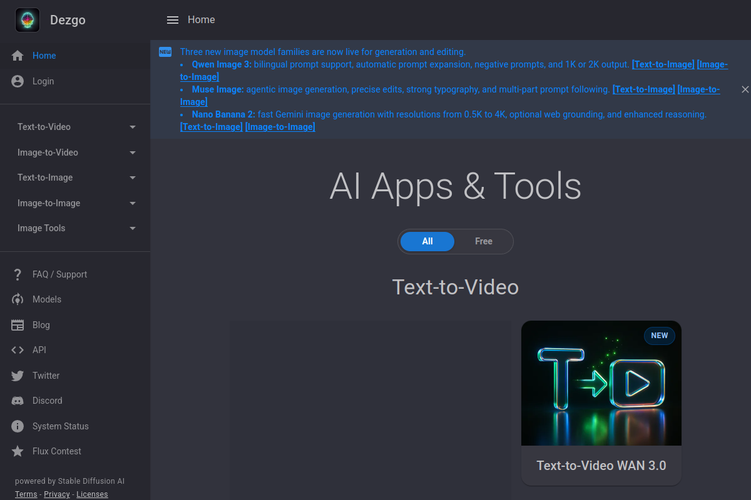Image resolution: width=751 pixels, height=500 pixels.
Task: Open the Image Tools sidebar menu label
Action: click(x=41, y=228)
